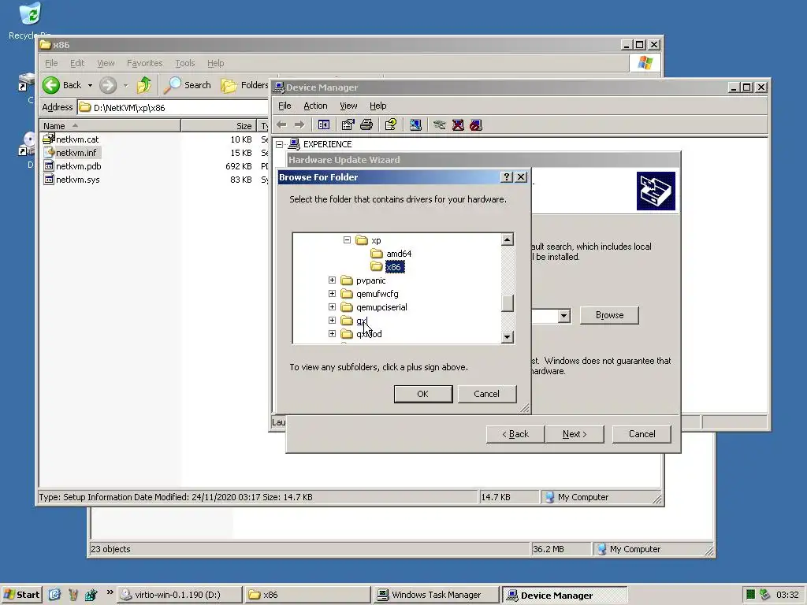
Task: Click Cancel in Hardware Update Wizard
Action: [642, 434]
